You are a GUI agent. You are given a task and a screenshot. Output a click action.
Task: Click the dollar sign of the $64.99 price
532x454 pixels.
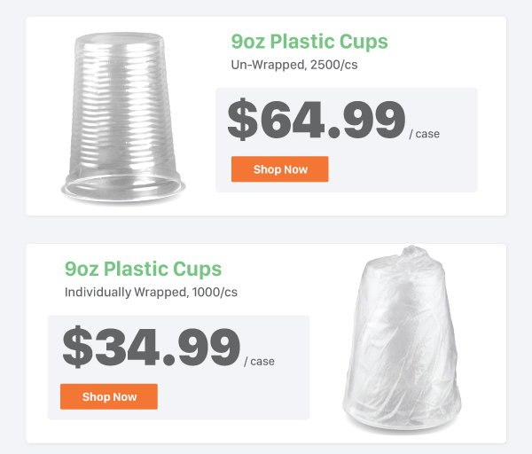242,120
